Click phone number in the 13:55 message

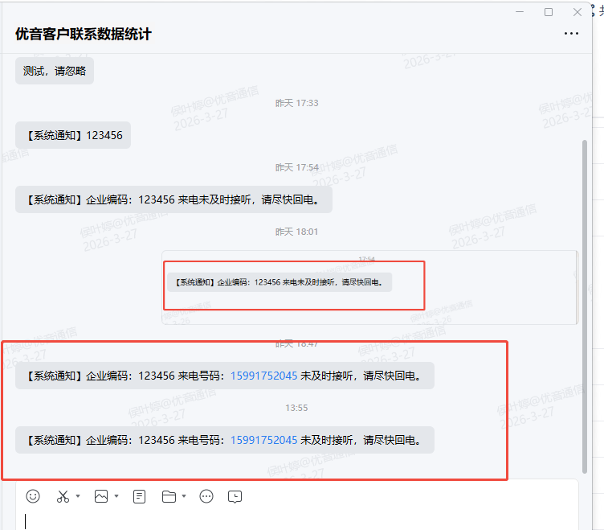click(263, 440)
